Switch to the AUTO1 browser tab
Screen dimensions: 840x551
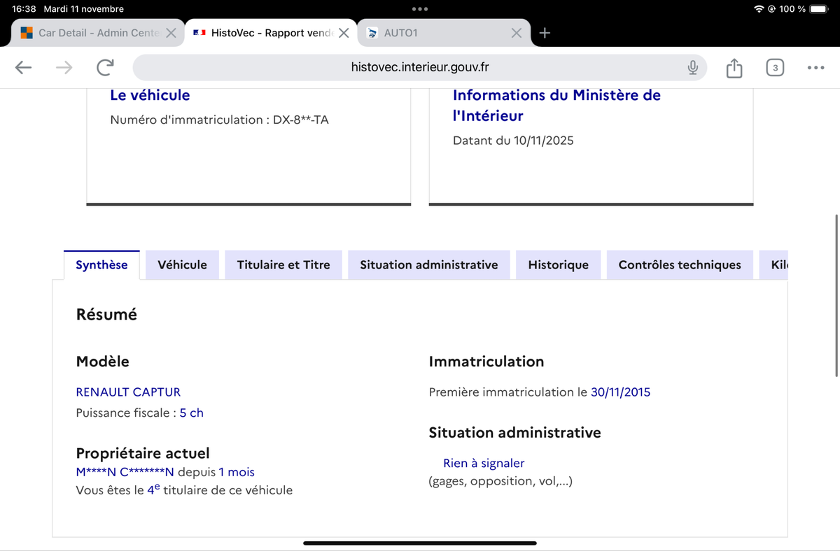point(434,33)
